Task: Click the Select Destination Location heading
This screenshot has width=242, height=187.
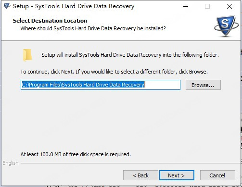Action: coord(50,21)
